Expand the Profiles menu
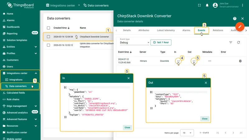 [36, 54]
